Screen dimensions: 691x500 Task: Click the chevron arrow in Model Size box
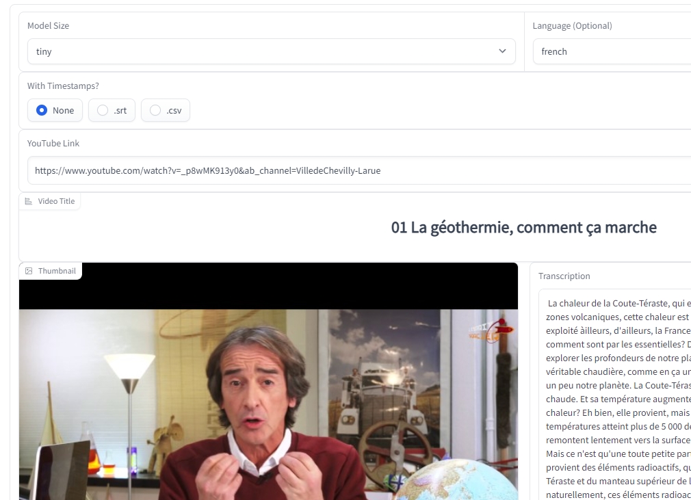(502, 51)
